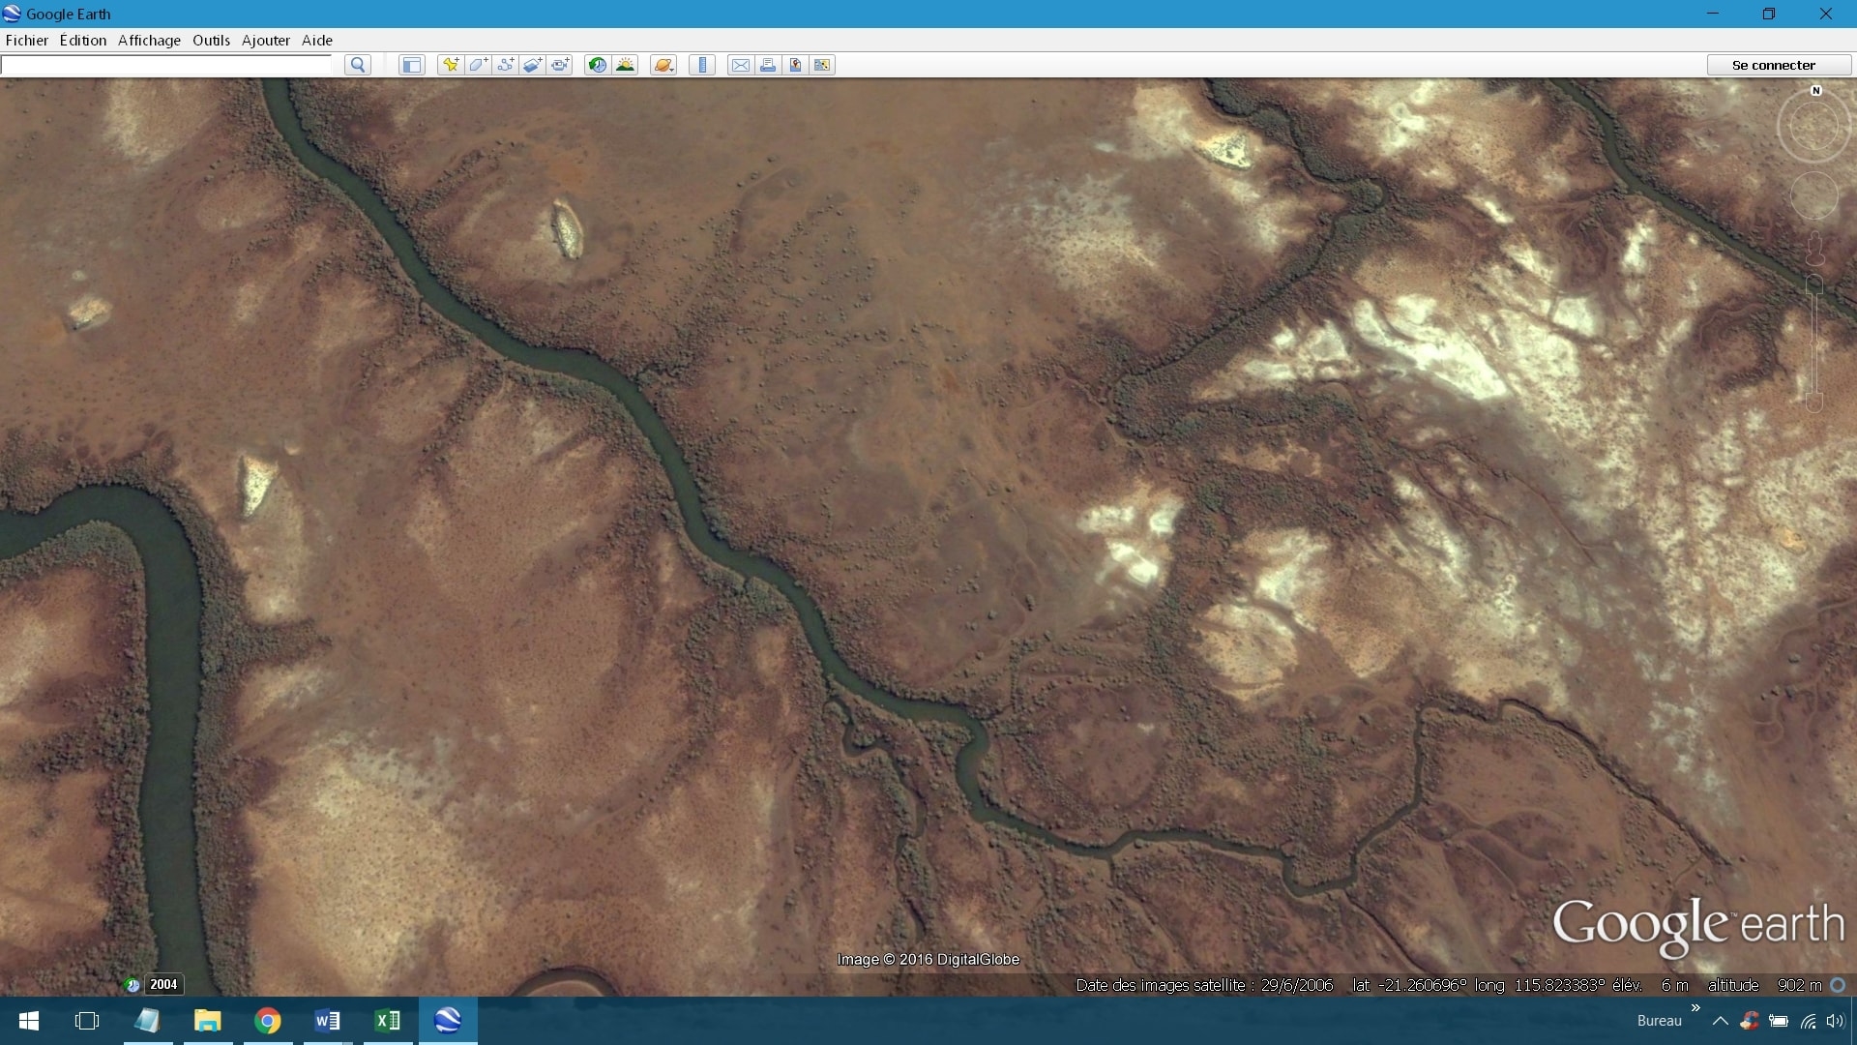Print the current view
1857x1045 pixels.
(x=768, y=65)
